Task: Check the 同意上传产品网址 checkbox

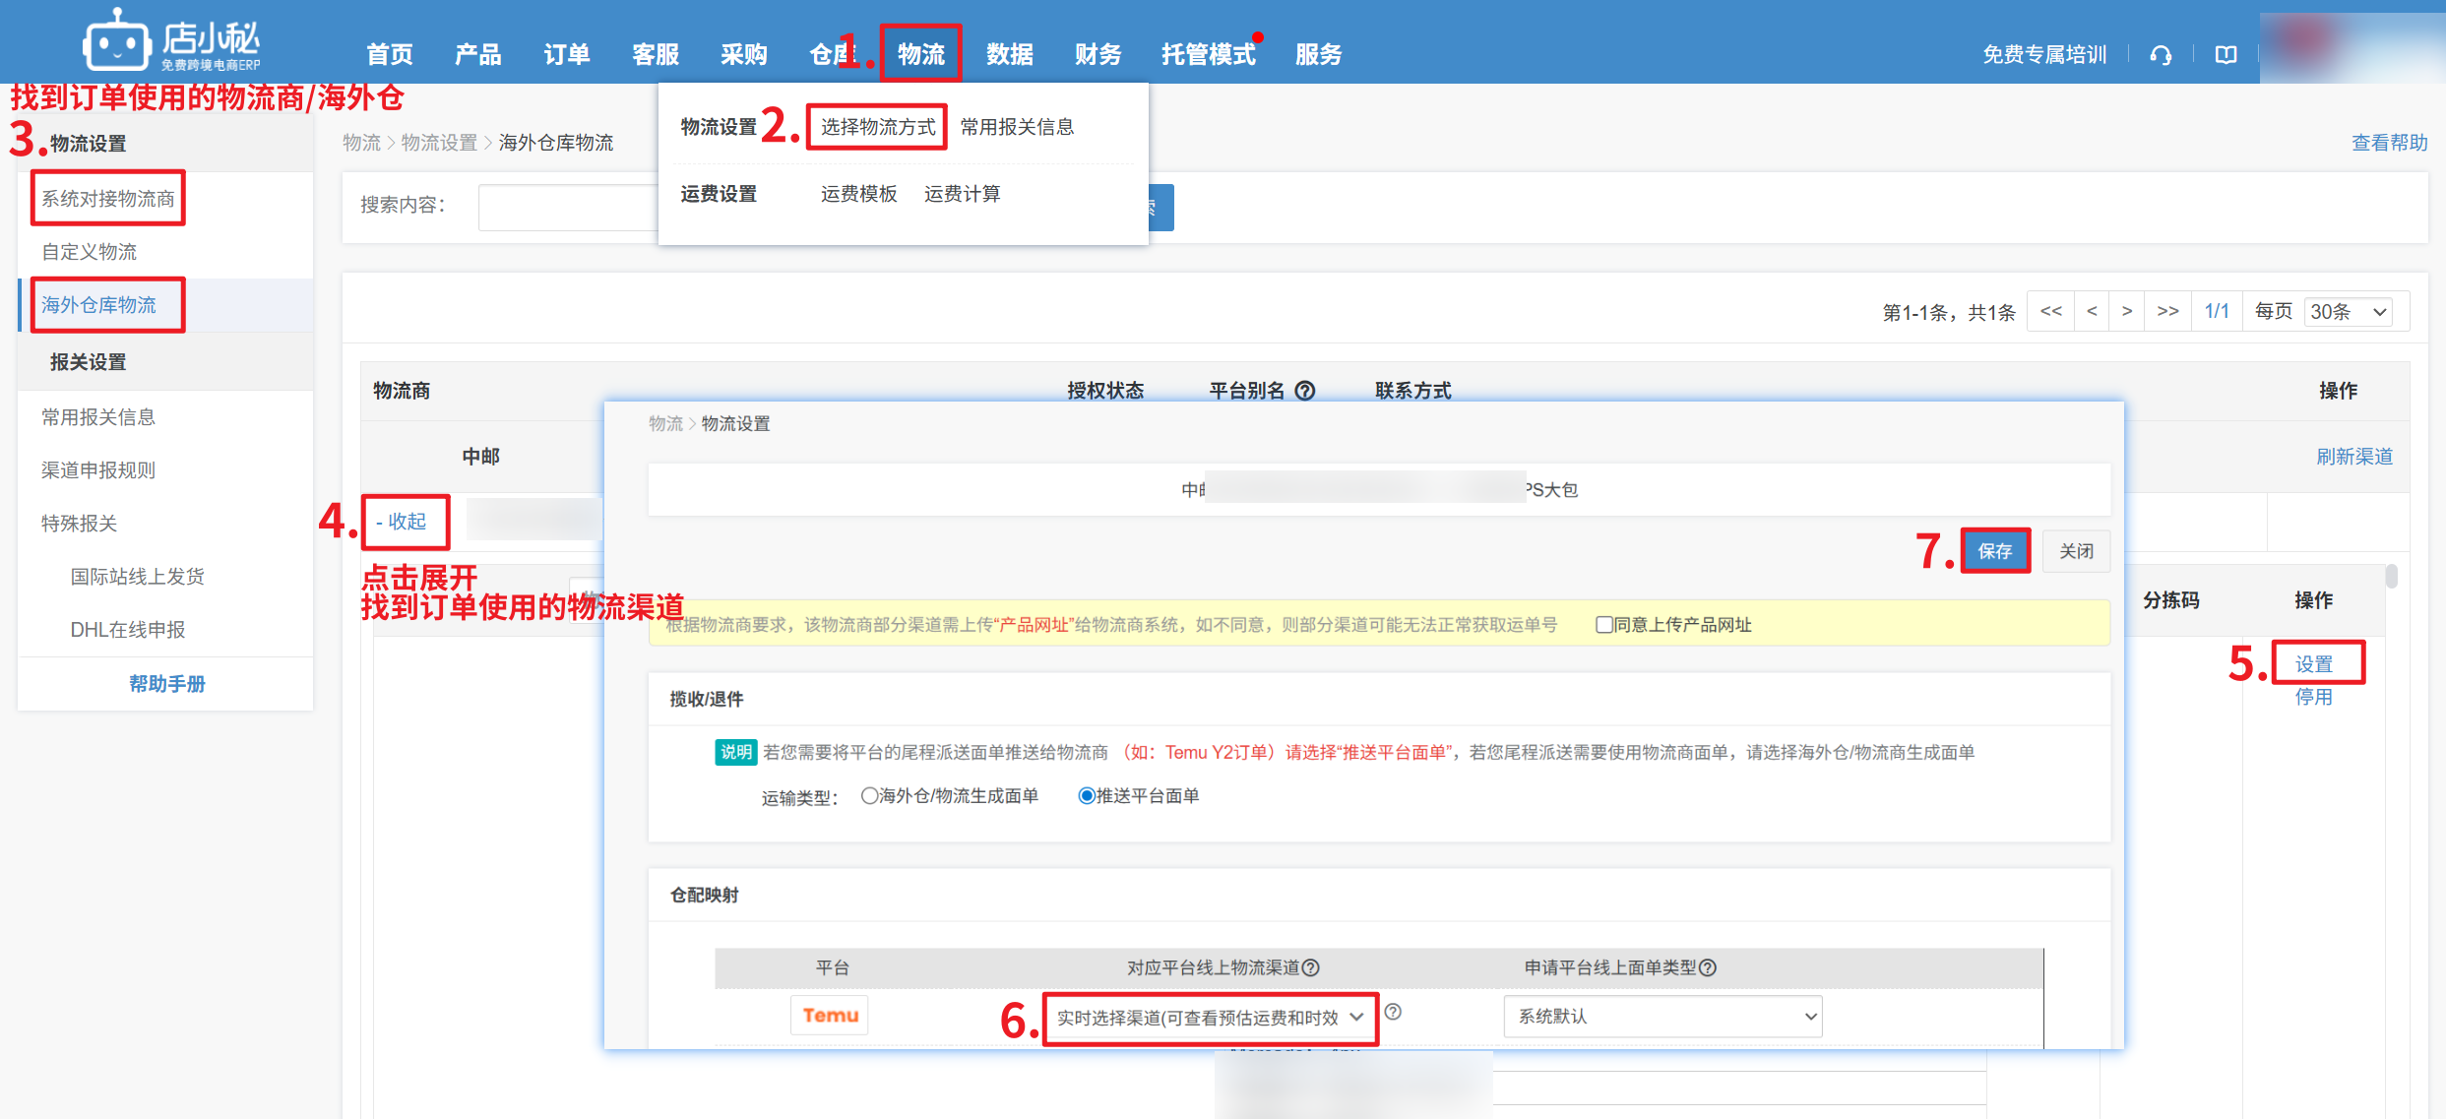Action: point(1603,625)
